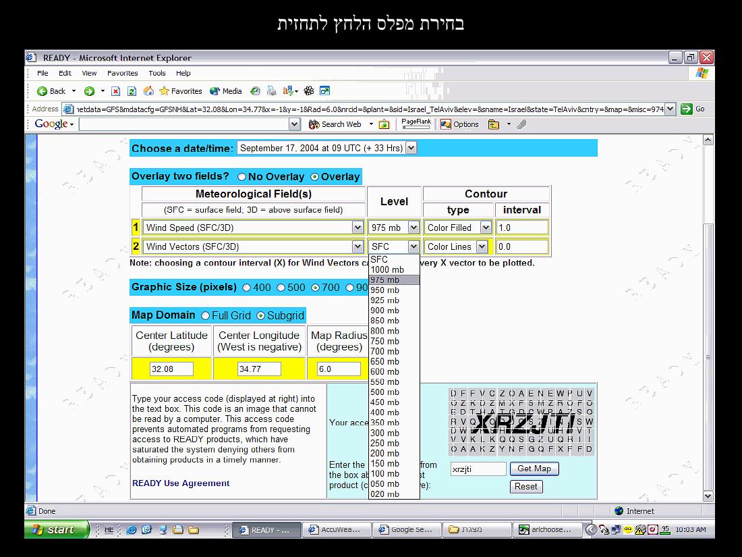Open the Translate toolbar icon
The height and width of the screenshot is (557, 742).
[x=289, y=91]
